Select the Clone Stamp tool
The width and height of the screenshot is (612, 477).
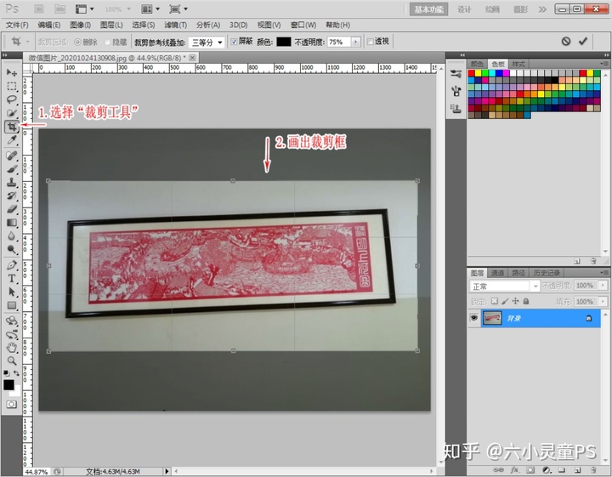click(x=12, y=182)
